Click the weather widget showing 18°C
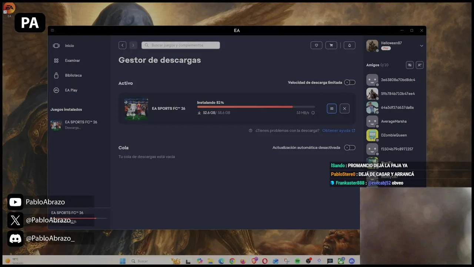 tap(14, 261)
